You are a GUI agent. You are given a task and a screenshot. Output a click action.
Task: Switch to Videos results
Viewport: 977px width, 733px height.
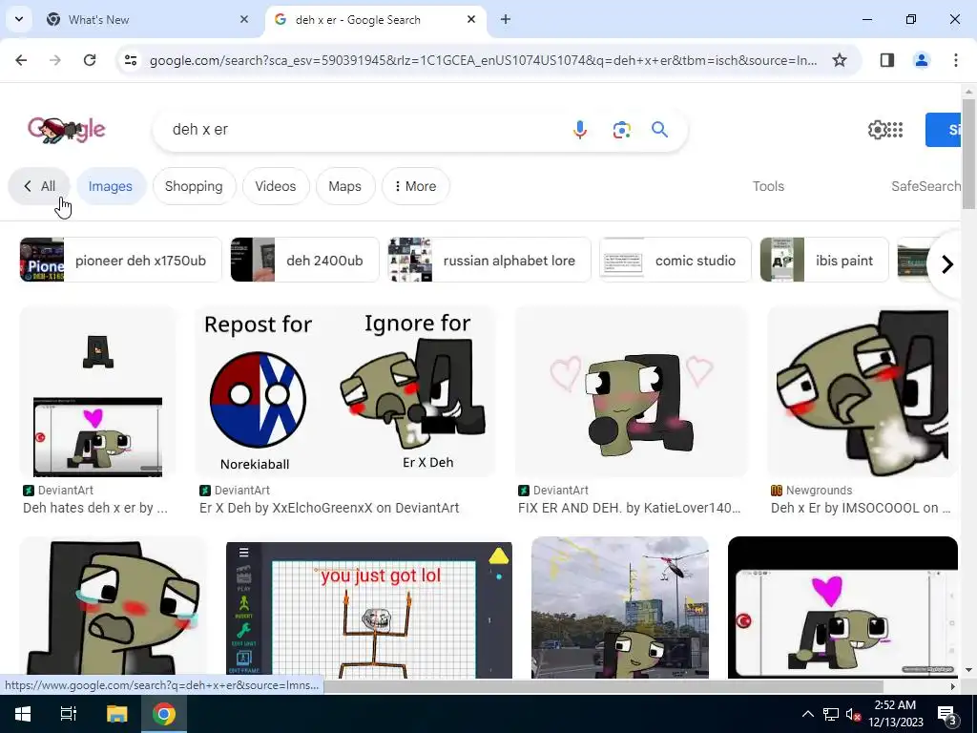click(276, 186)
